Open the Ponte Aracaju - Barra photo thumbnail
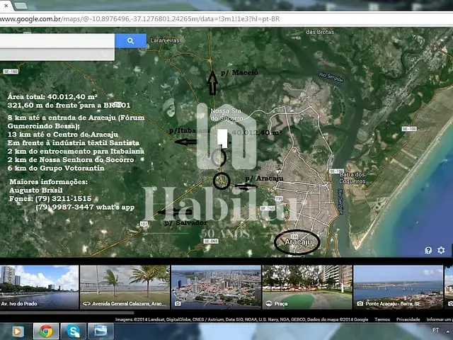 click(x=398, y=287)
